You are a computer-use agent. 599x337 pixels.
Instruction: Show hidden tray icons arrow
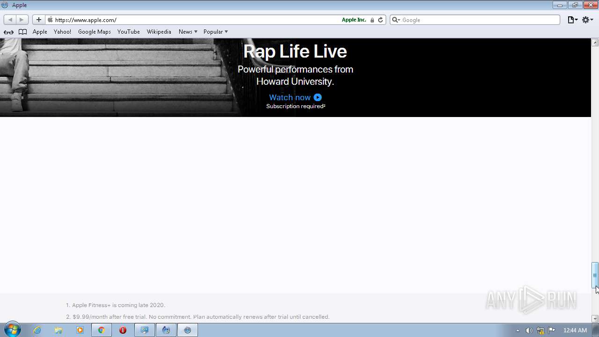click(518, 330)
